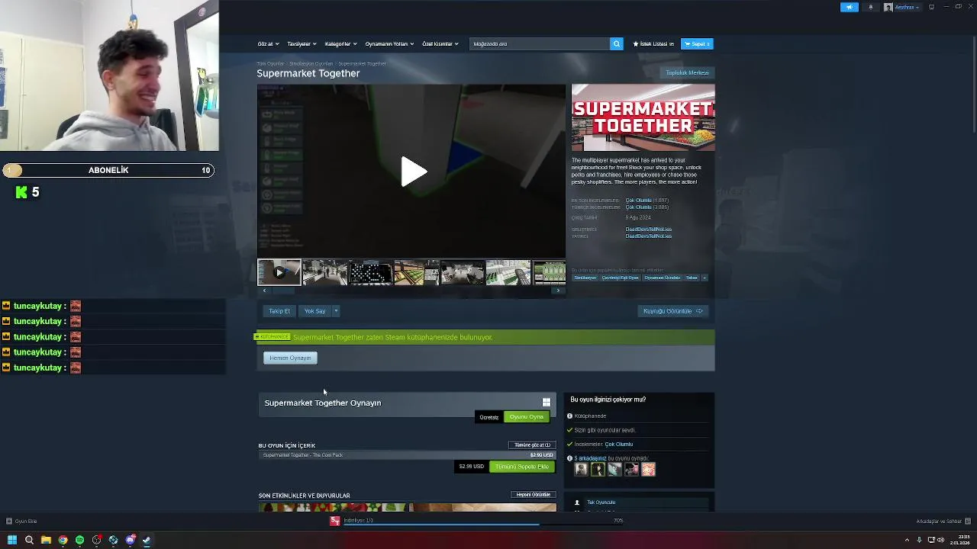Click the taskbar search icon
The width and height of the screenshot is (977, 549).
coord(29,540)
